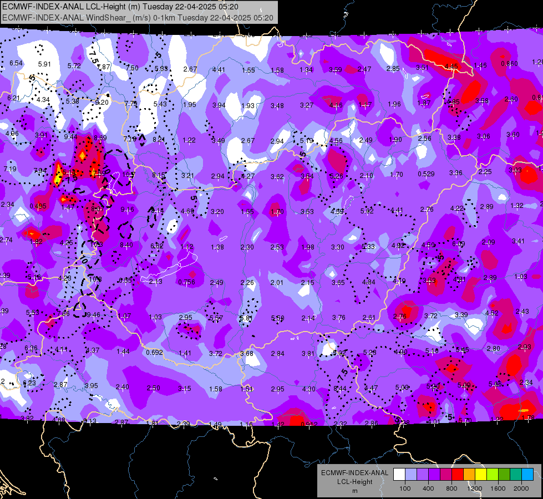Click the map value 6.09
The image size is (543, 499).
coord(459,244)
